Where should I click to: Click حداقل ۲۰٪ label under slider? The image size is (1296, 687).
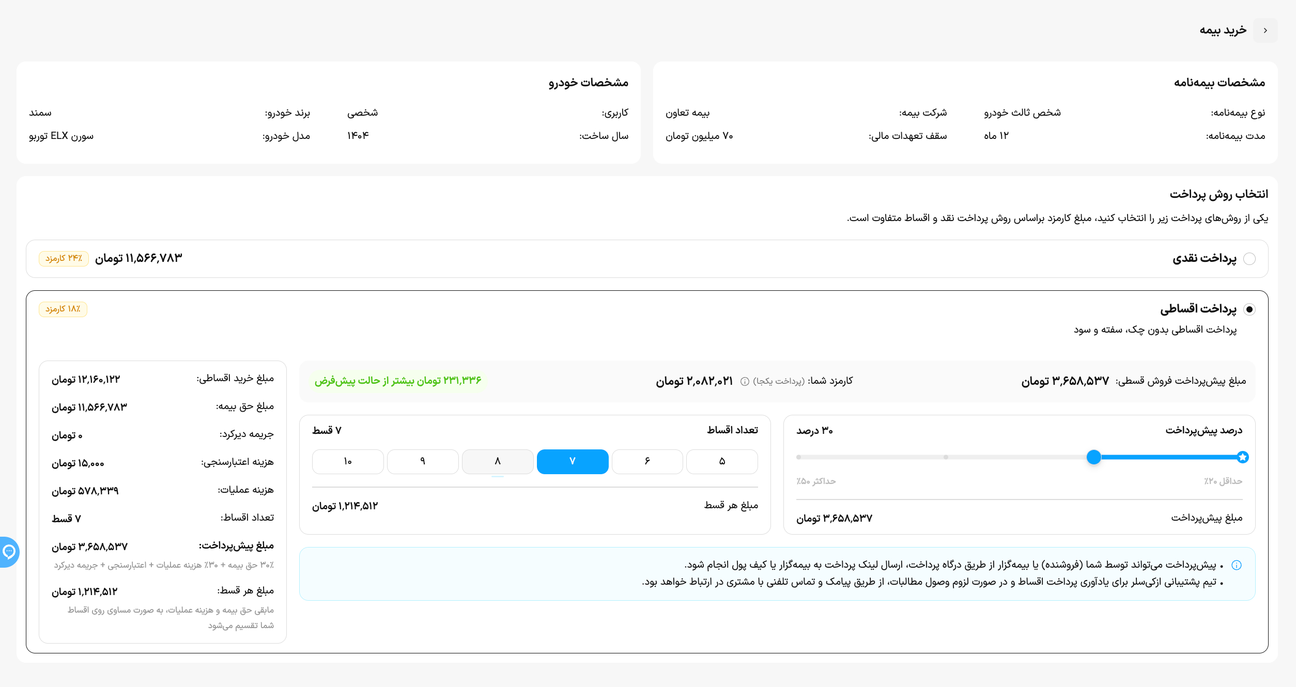(1223, 481)
